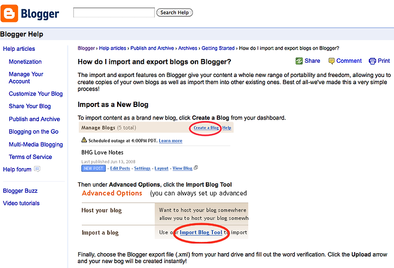394x268 pixels.
Task: Click the Blogger Help header text
Action: (21, 34)
